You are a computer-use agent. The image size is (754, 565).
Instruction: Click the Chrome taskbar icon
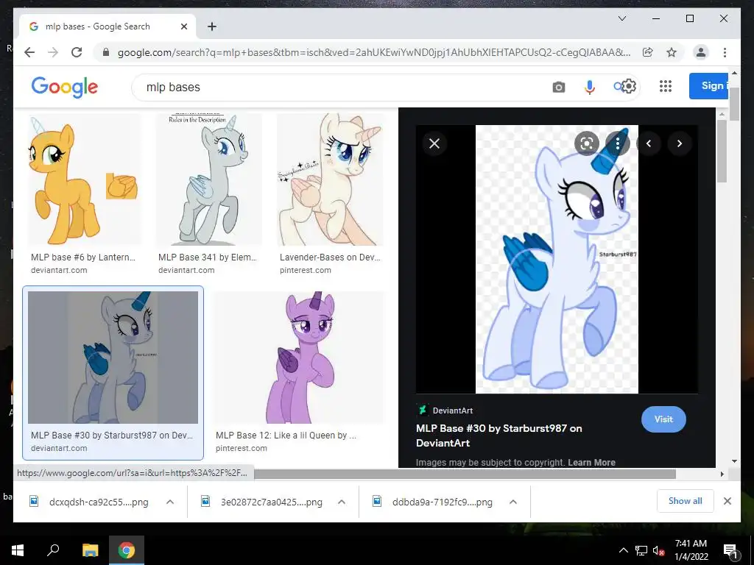tap(127, 550)
